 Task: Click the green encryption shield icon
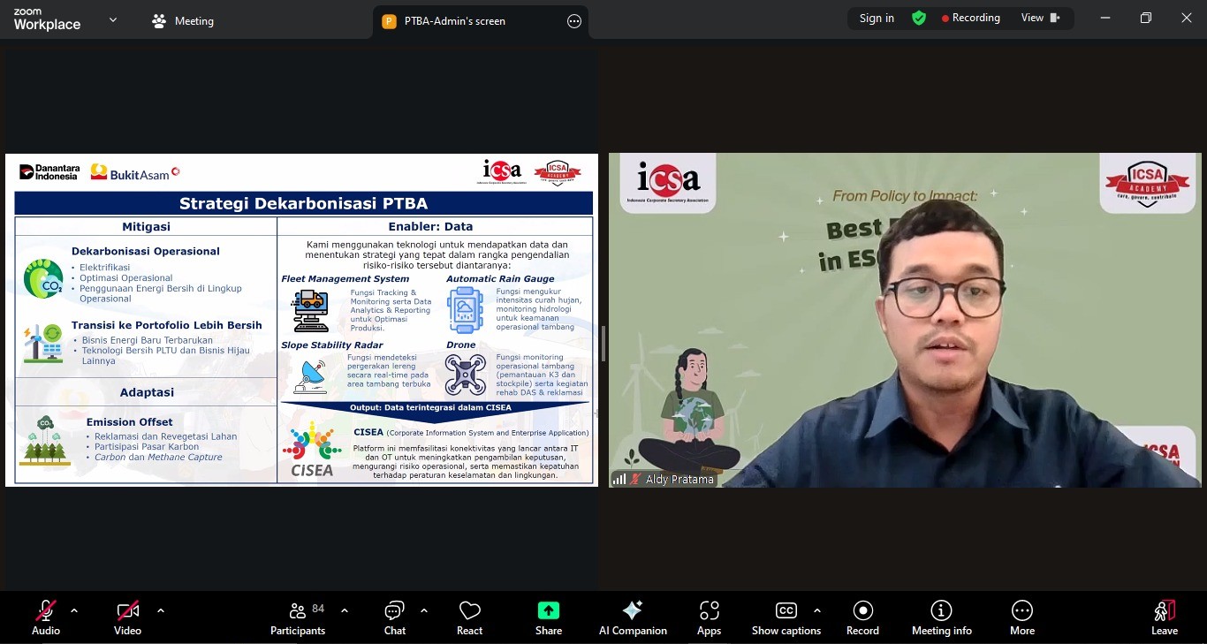[x=919, y=17]
